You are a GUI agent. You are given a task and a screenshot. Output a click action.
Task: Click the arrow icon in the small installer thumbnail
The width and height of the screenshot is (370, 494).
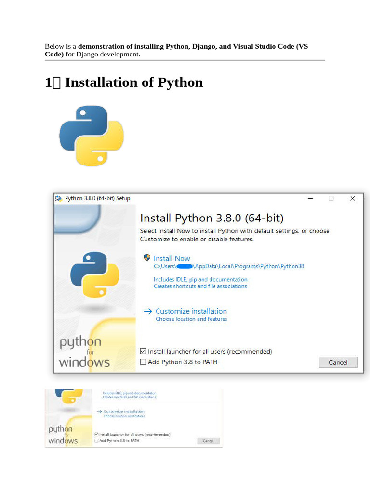pyautogui.click(x=99, y=412)
